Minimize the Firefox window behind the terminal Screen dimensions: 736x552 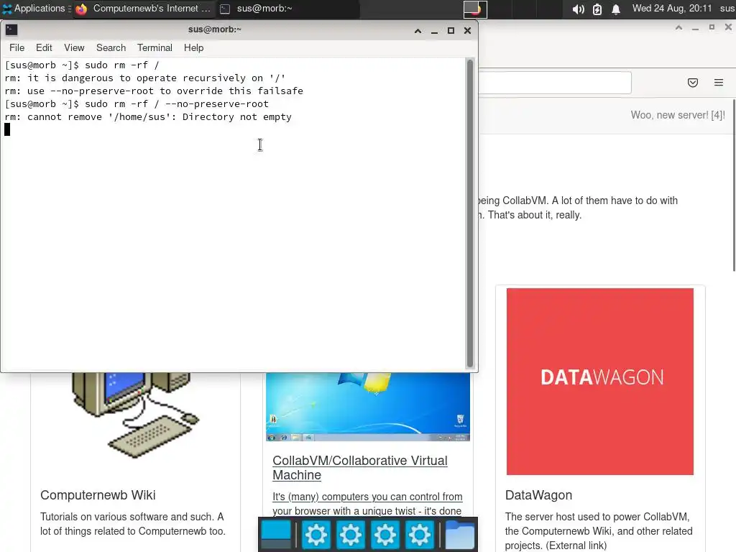pos(695,28)
